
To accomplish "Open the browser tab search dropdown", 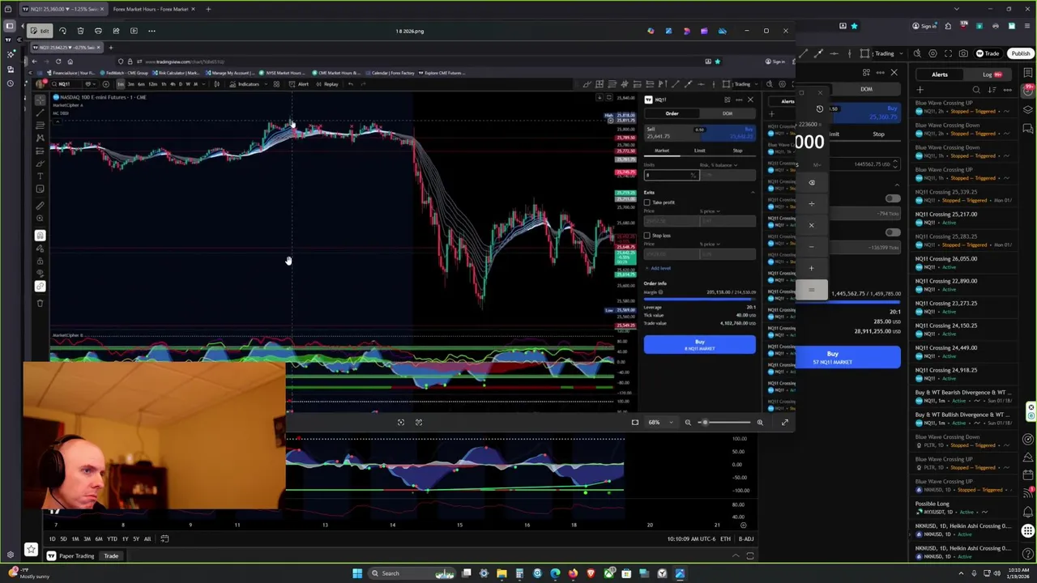I will point(956,9).
